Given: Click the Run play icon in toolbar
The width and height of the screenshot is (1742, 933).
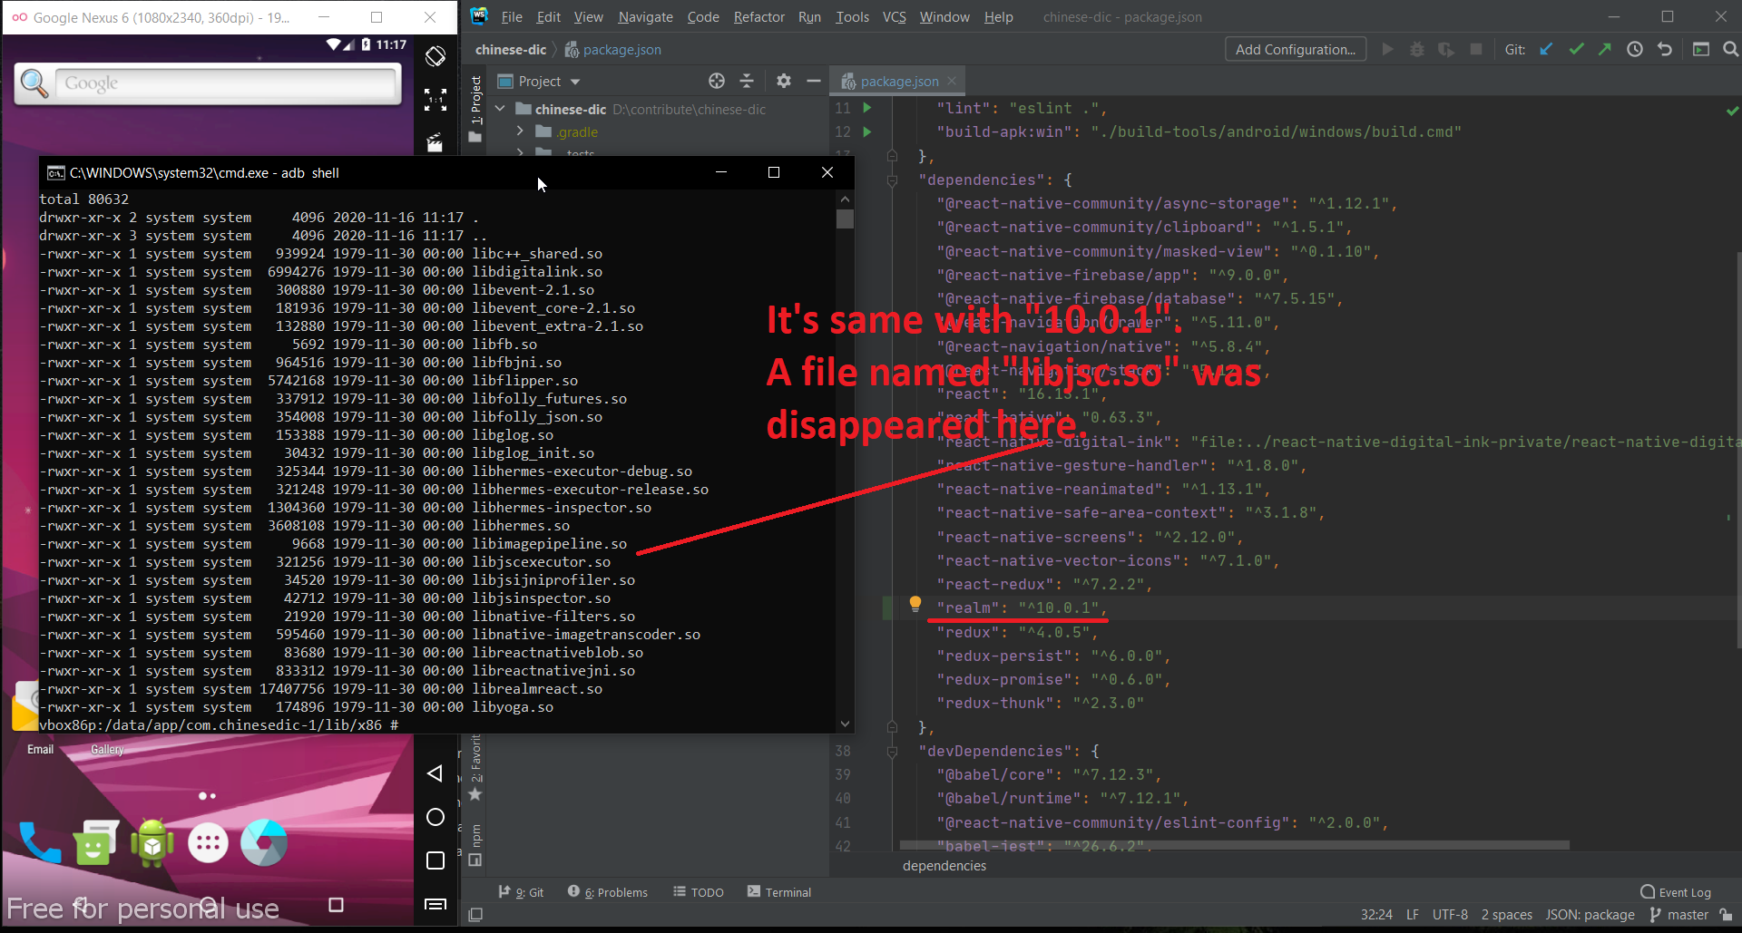Looking at the screenshot, I should 1387,50.
